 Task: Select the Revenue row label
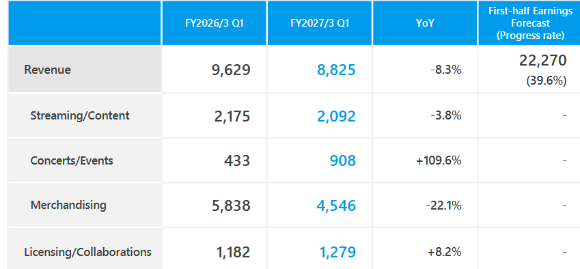click(x=47, y=70)
